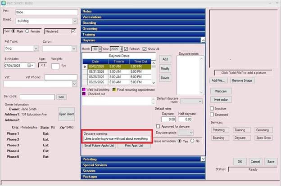Enable Approved for daycare checkbox
281x186 pixels.
click(x=158, y=127)
